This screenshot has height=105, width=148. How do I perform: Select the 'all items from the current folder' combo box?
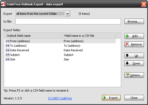point(42,14)
